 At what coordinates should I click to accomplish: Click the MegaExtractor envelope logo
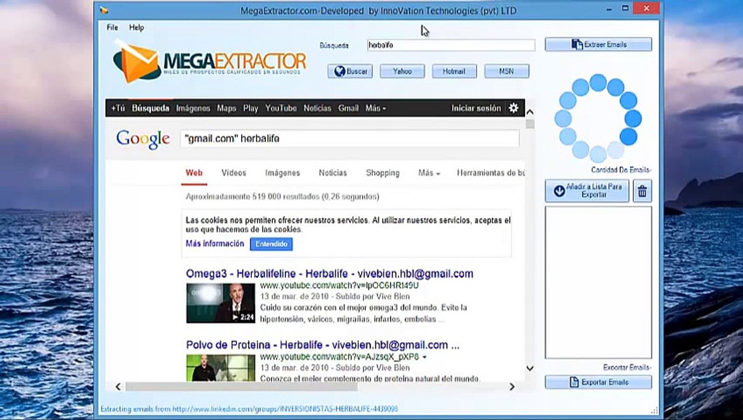point(137,61)
